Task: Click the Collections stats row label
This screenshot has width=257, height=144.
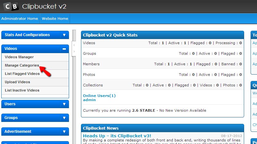Action: pos(93,85)
